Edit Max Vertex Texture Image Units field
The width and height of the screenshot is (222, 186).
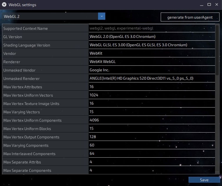(152, 103)
